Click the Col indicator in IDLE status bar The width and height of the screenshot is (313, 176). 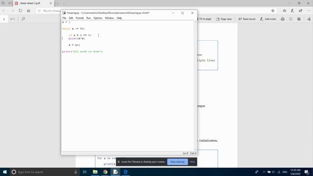(x=193, y=153)
